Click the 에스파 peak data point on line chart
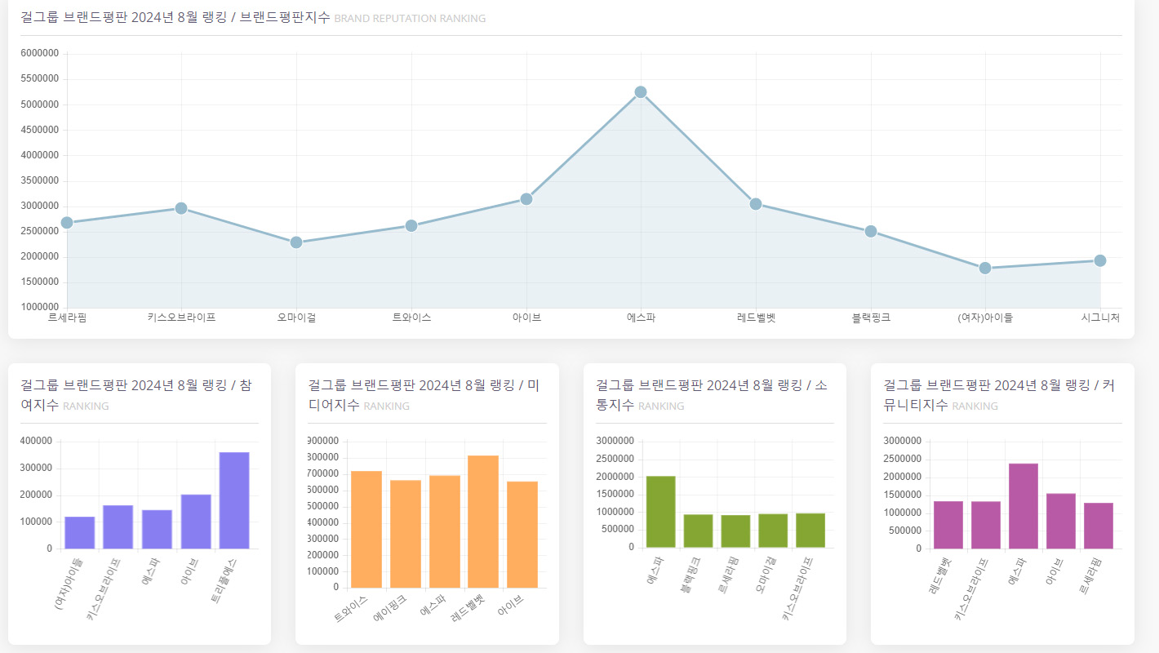 (x=641, y=92)
